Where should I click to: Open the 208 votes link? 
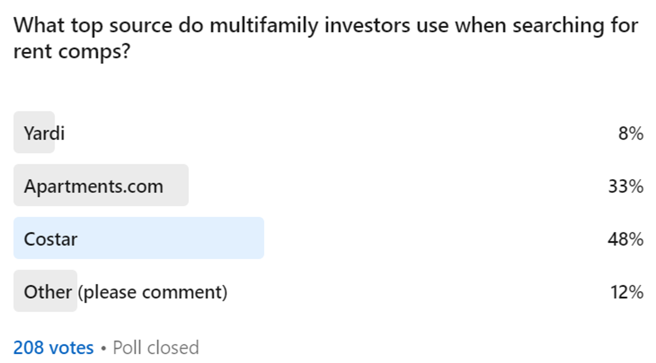coord(54,348)
